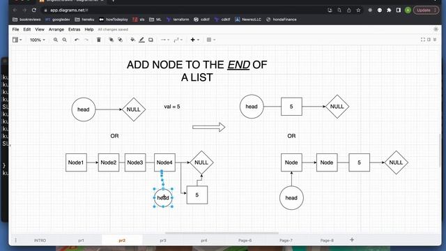Viewport: 446px width, 251px height.
Task: Open the View panel dropdown
Action: pyautogui.click(x=17, y=40)
